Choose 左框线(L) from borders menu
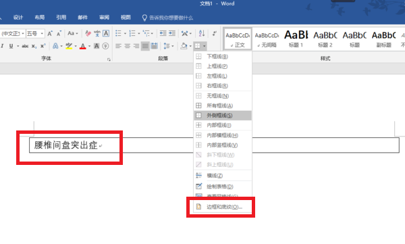The image size is (405, 244). point(223,76)
